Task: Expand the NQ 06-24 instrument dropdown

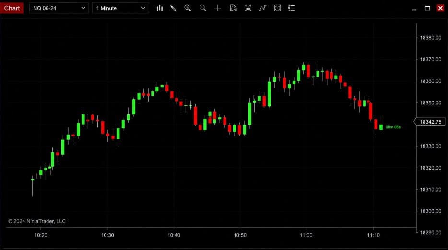Action: click(x=59, y=8)
